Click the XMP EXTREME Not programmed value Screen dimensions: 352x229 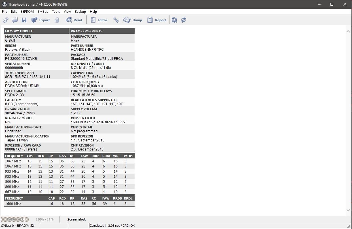[84, 131]
